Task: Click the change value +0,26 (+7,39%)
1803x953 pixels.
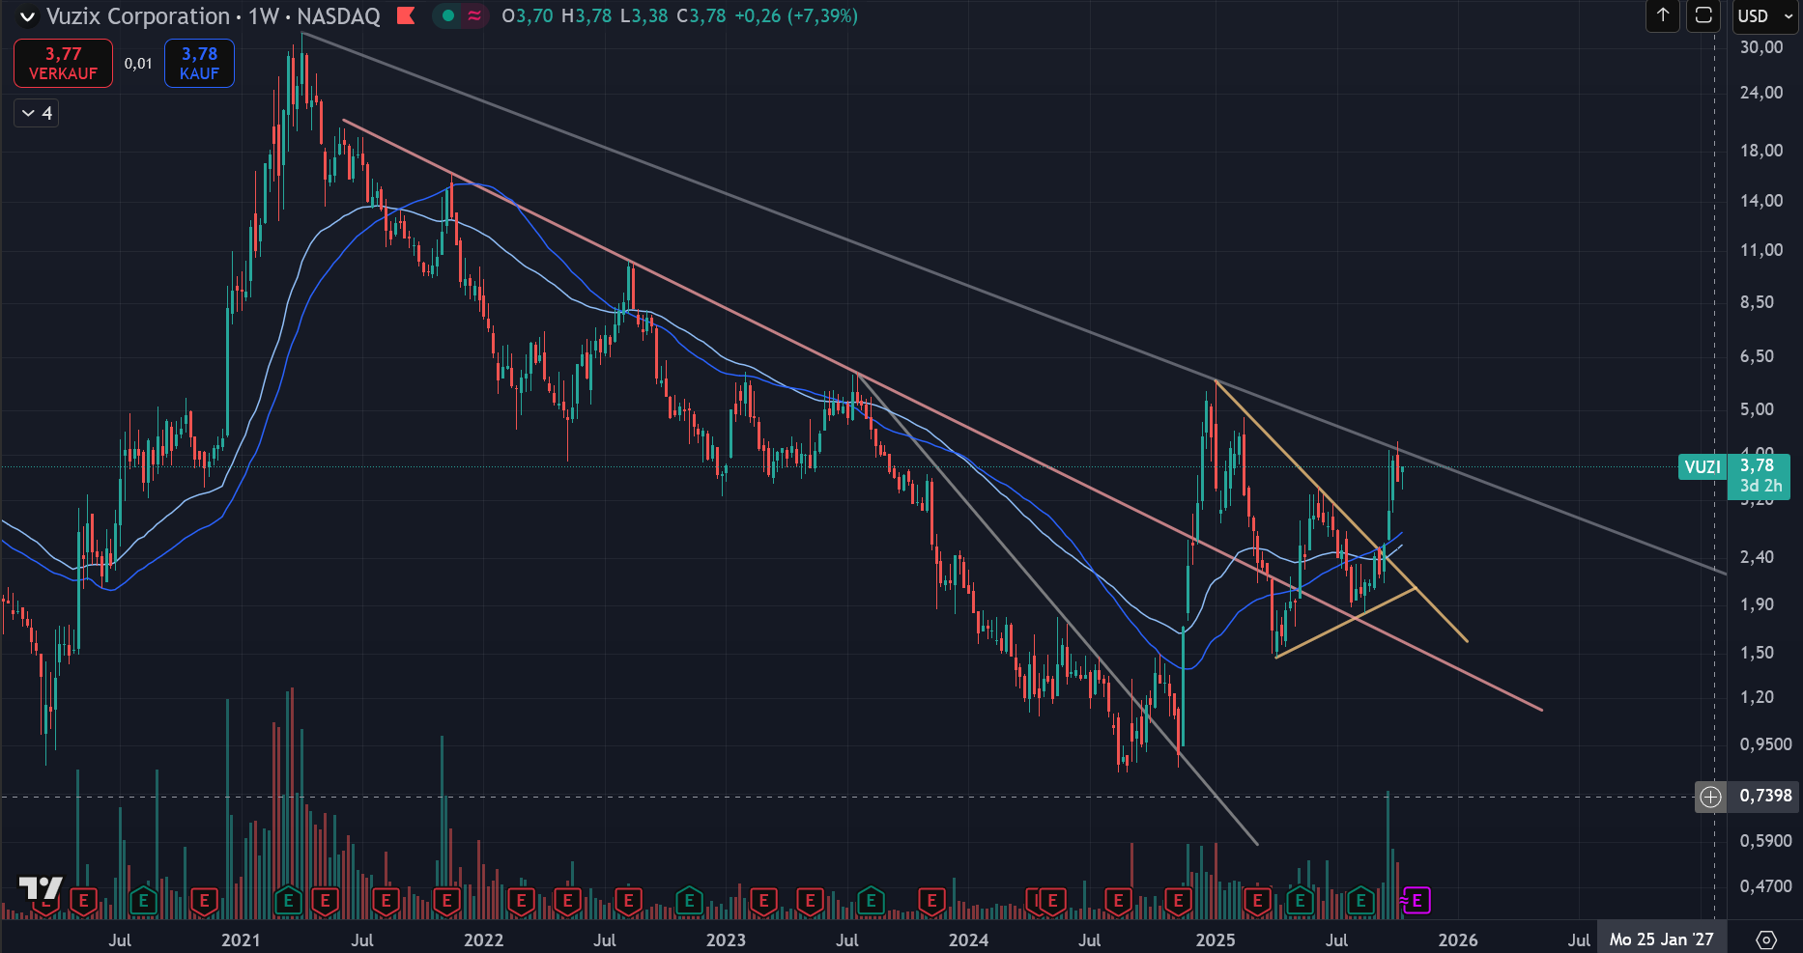Action: tap(796, 16)
